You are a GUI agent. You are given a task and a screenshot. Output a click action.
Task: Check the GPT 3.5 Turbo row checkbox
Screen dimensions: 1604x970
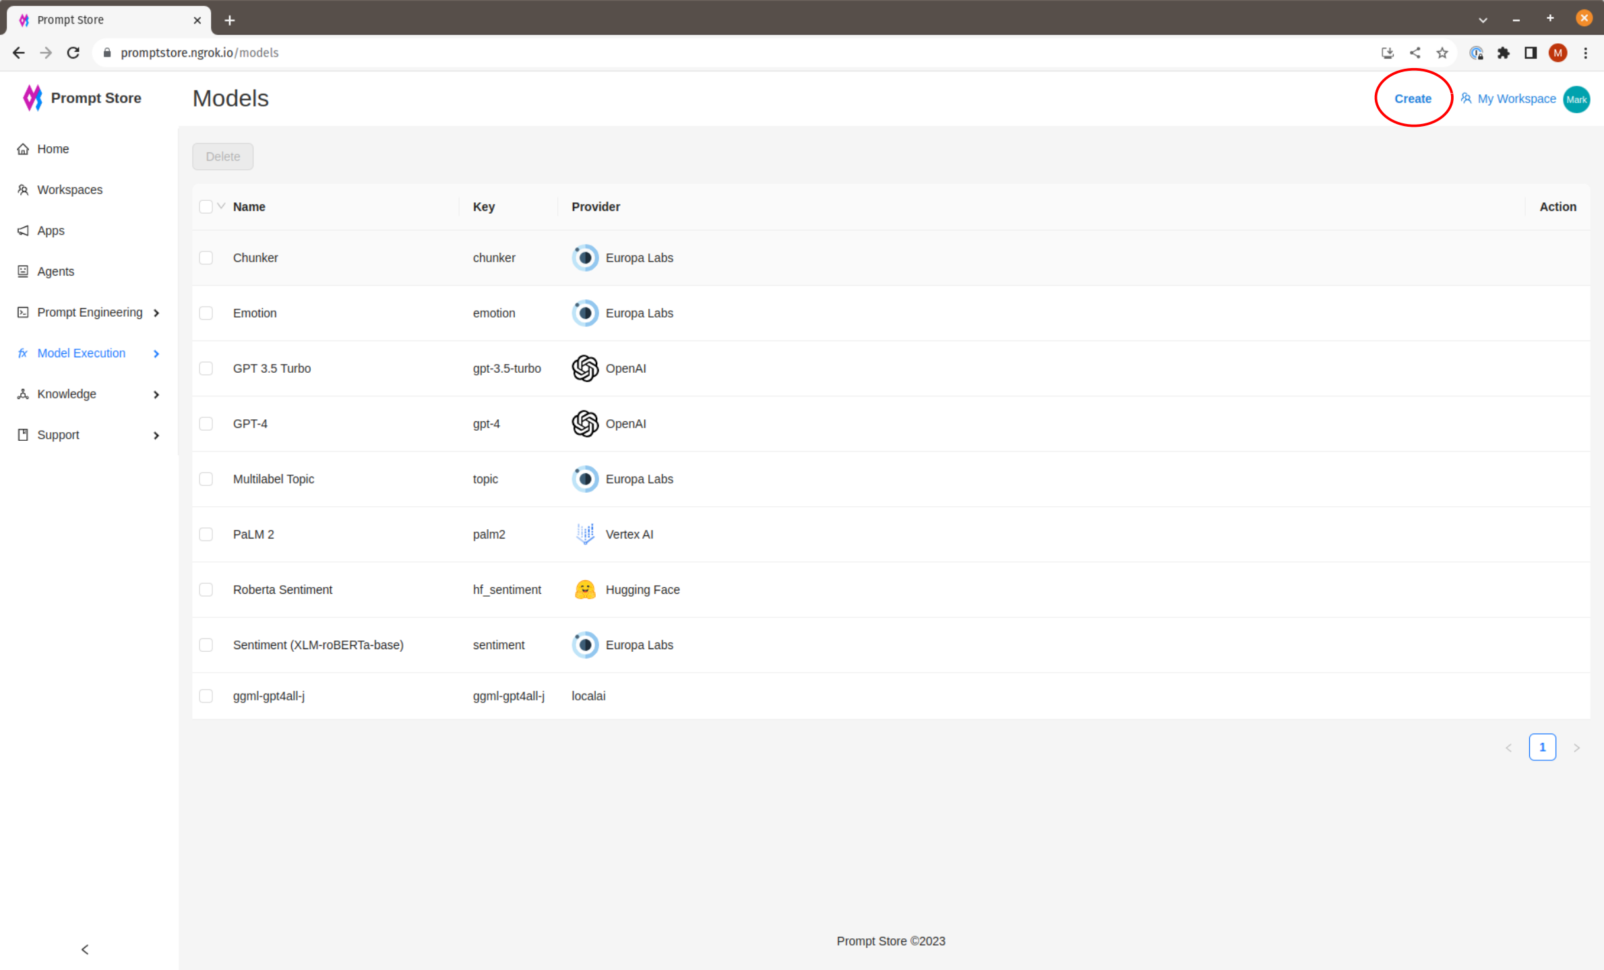(x=206, y=369)
